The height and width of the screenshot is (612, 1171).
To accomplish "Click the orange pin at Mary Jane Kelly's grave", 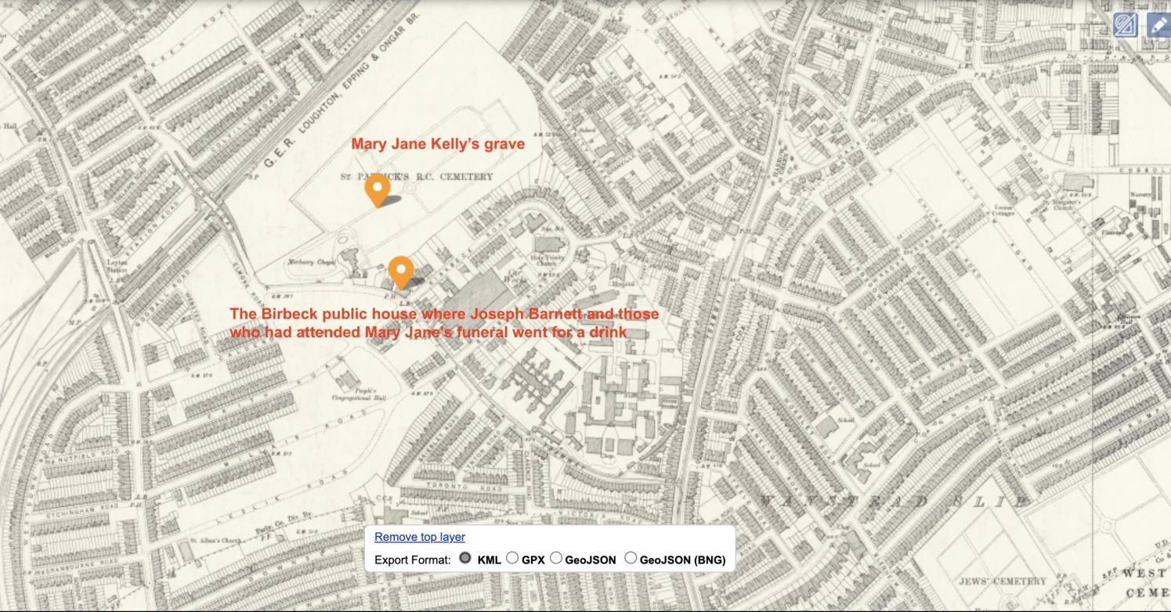I will (x=378, y=190).
